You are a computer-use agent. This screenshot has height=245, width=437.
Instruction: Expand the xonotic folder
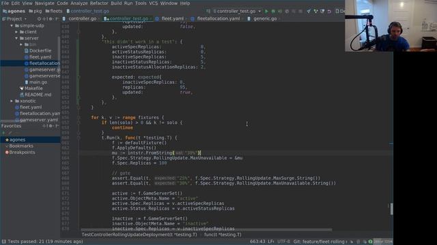12,101
